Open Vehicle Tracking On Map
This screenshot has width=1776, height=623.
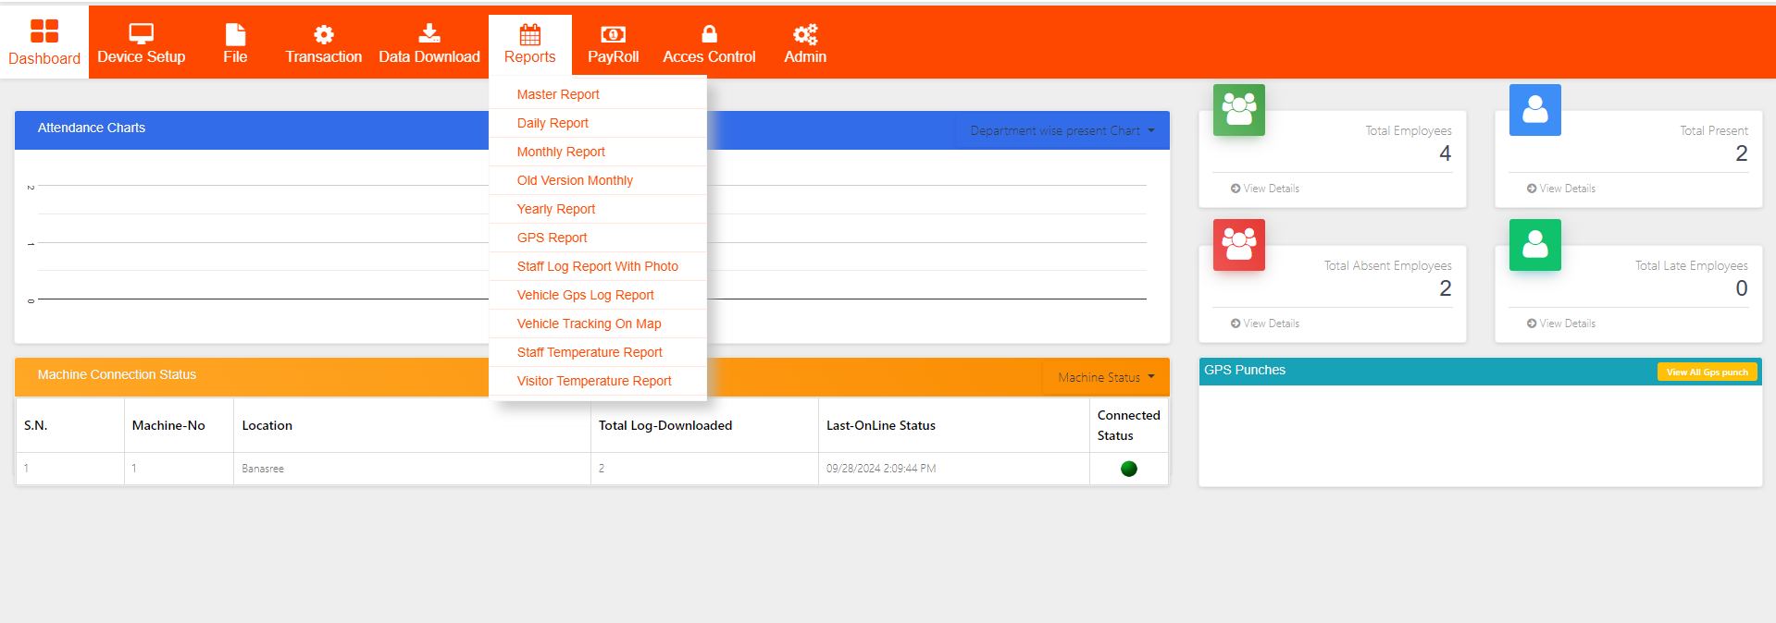(589, 324)
